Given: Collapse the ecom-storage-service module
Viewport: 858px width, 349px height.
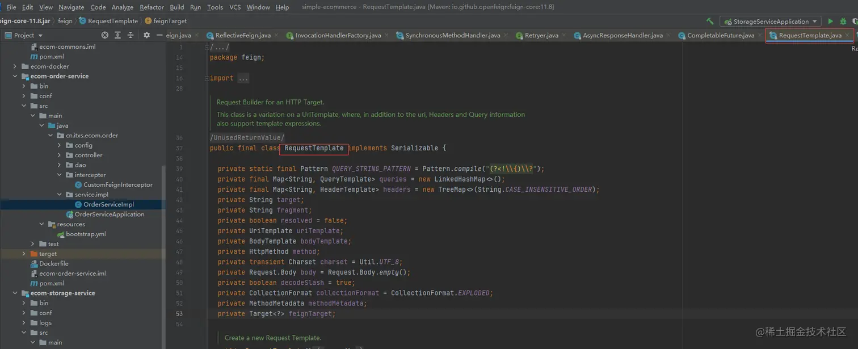Looking at the screenshot, I should click(15, 293).
